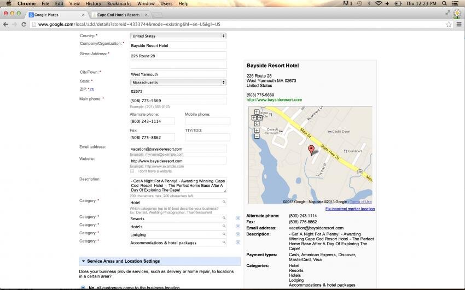
Task: Click the browser forward arrow
Action: pos(15,24)
